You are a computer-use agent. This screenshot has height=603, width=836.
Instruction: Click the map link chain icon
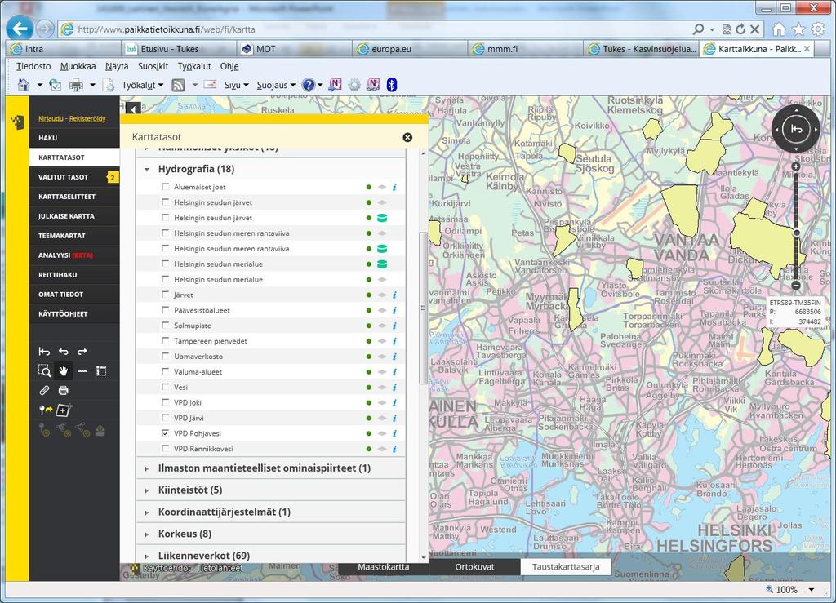click(x=44, y=391)
